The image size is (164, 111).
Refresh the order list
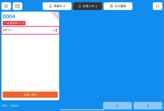[158, 6]
